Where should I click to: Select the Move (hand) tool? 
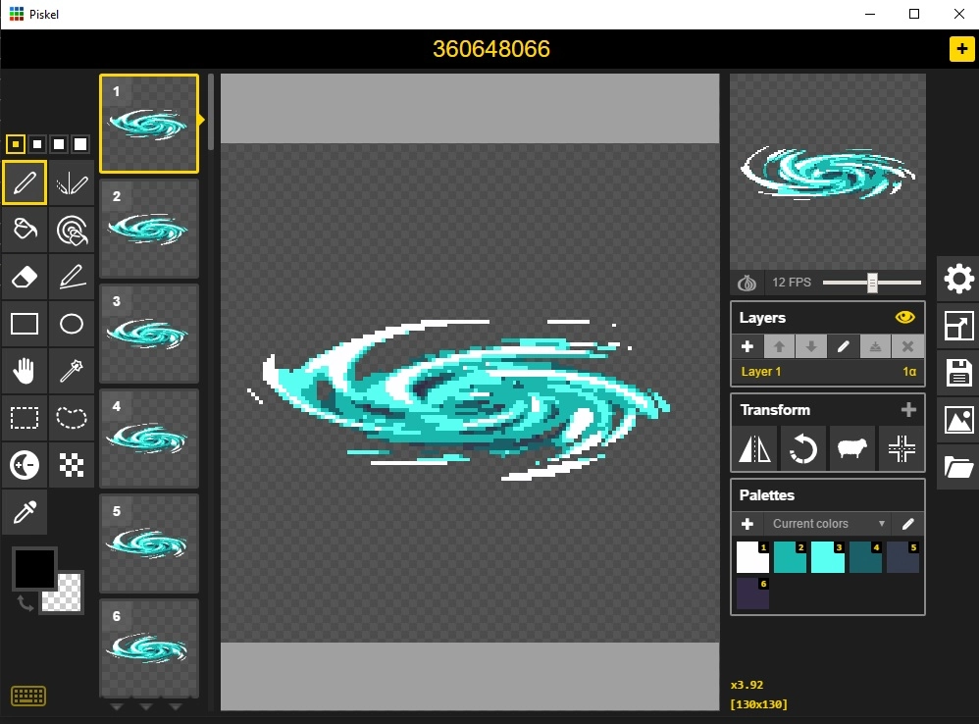25,371
